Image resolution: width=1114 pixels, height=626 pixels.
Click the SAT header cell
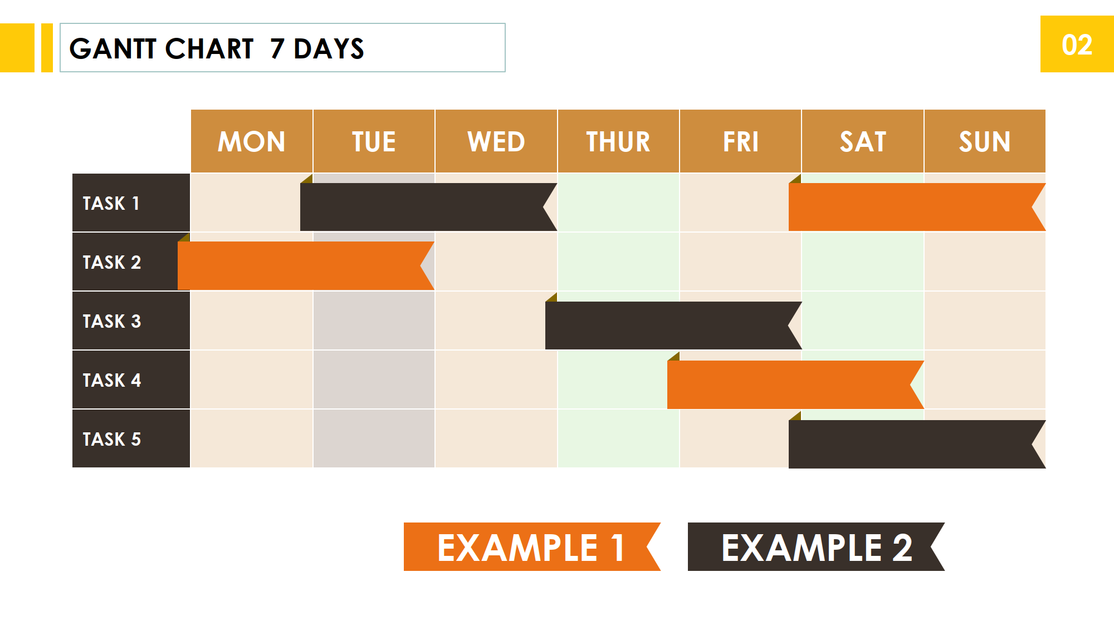[863, 141]
